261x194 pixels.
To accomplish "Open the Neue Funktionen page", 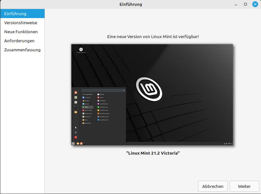I will click(x=21, y=32).
